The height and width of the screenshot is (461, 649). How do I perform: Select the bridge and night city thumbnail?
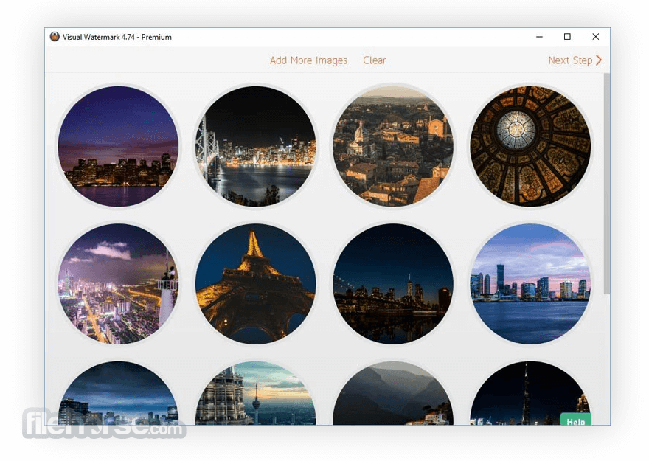256,146
